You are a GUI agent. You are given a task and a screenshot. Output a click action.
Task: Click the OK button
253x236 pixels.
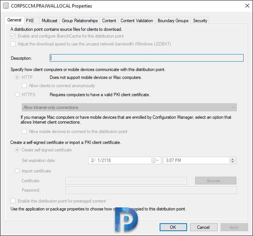pyautogui.click(x=173, y=227)
